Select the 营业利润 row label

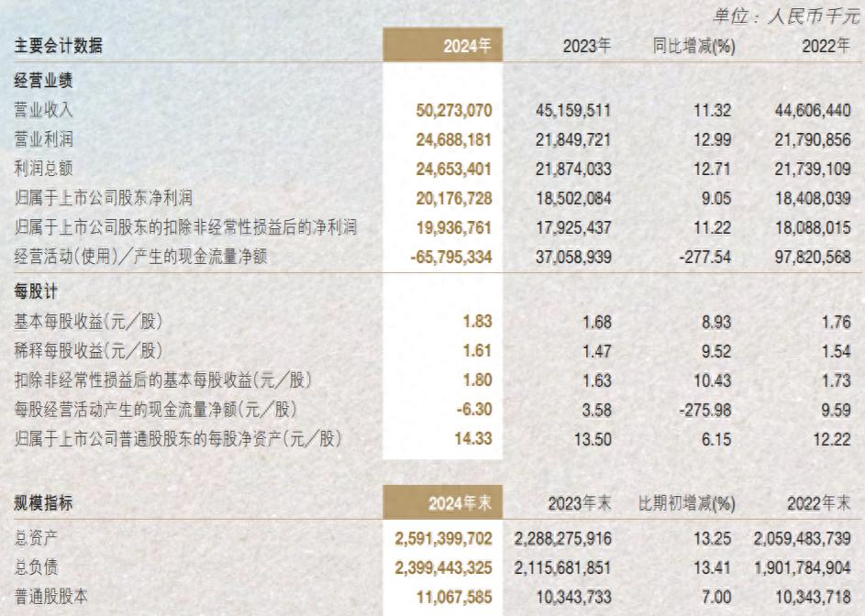(x=43, y=139)
